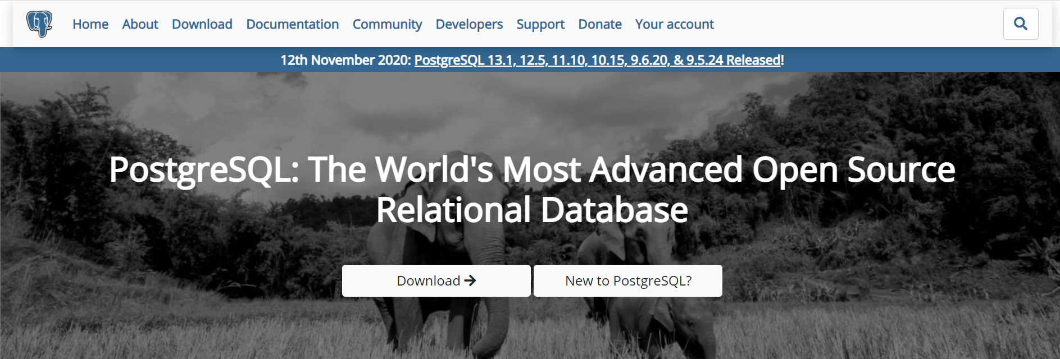This screenshot has width=1060, height=359.
Task: Visit the Community page
Action: [387, 24]
